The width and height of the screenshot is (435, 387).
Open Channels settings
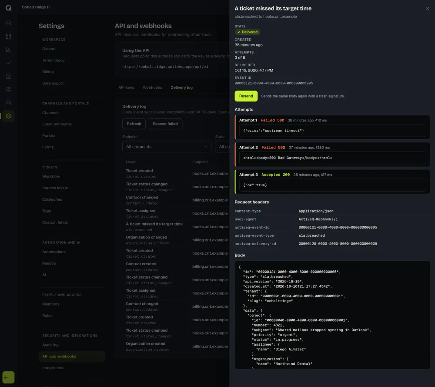(x=51, y=113)
